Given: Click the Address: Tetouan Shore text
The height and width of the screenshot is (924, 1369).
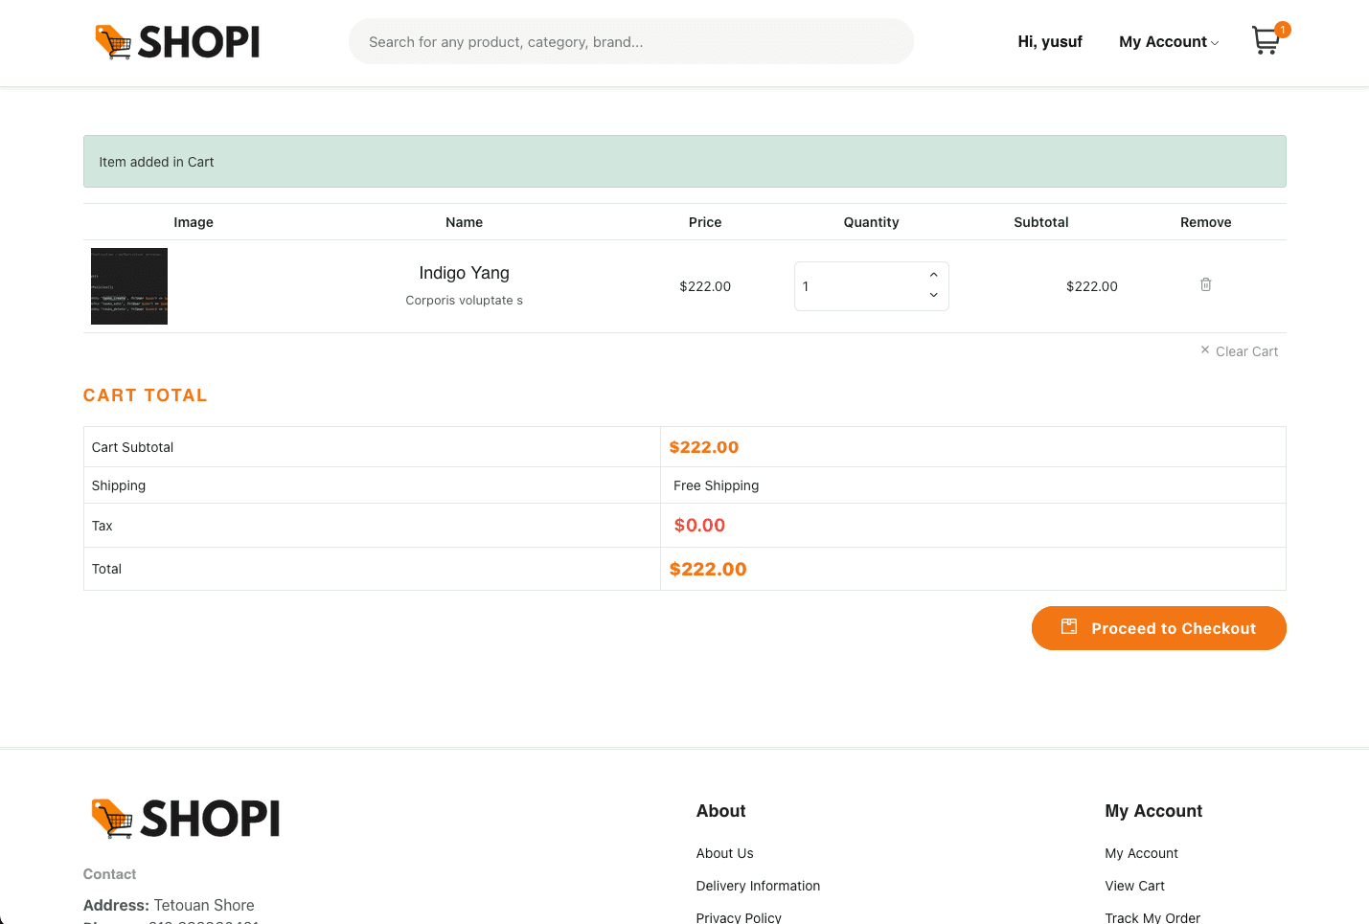Looking at the screenshot, I should click(169, 905).
